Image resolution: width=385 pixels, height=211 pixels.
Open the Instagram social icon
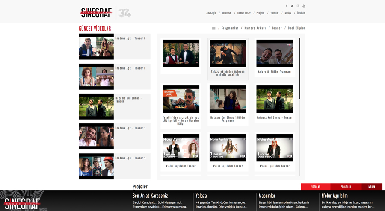[298, 6]
